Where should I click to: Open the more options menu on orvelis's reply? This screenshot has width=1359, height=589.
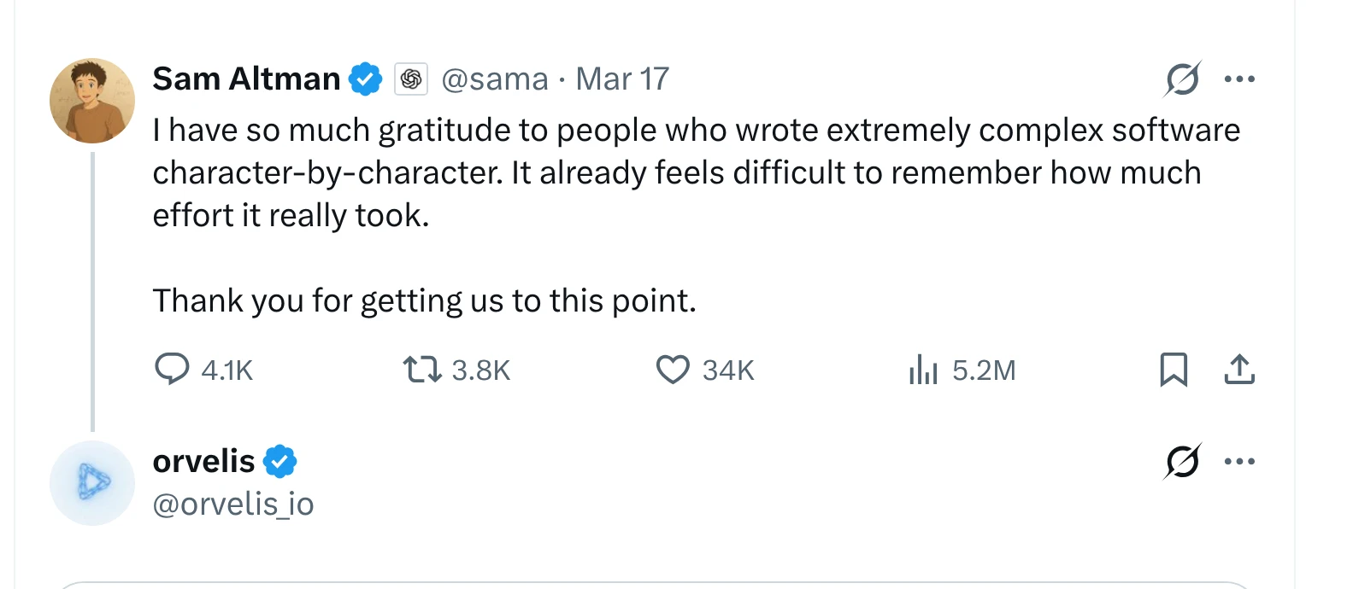pos(1239,462)
